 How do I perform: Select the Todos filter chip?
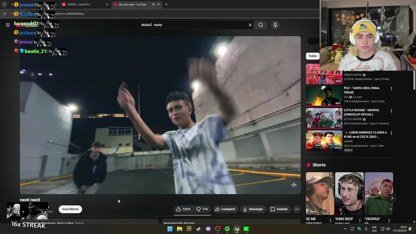point(313,56)
